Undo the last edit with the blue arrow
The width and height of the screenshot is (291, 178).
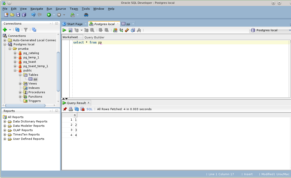(33, 15)
